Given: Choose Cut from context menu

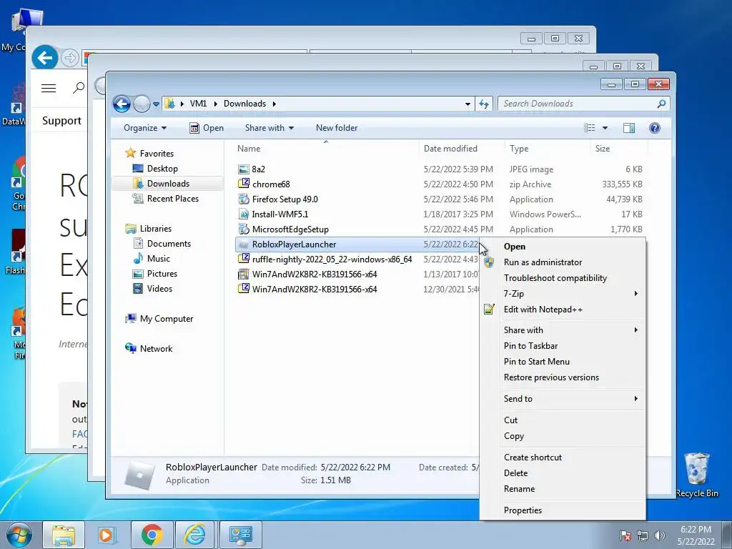Looking at the screenshot, I should [x=563, y=420].
